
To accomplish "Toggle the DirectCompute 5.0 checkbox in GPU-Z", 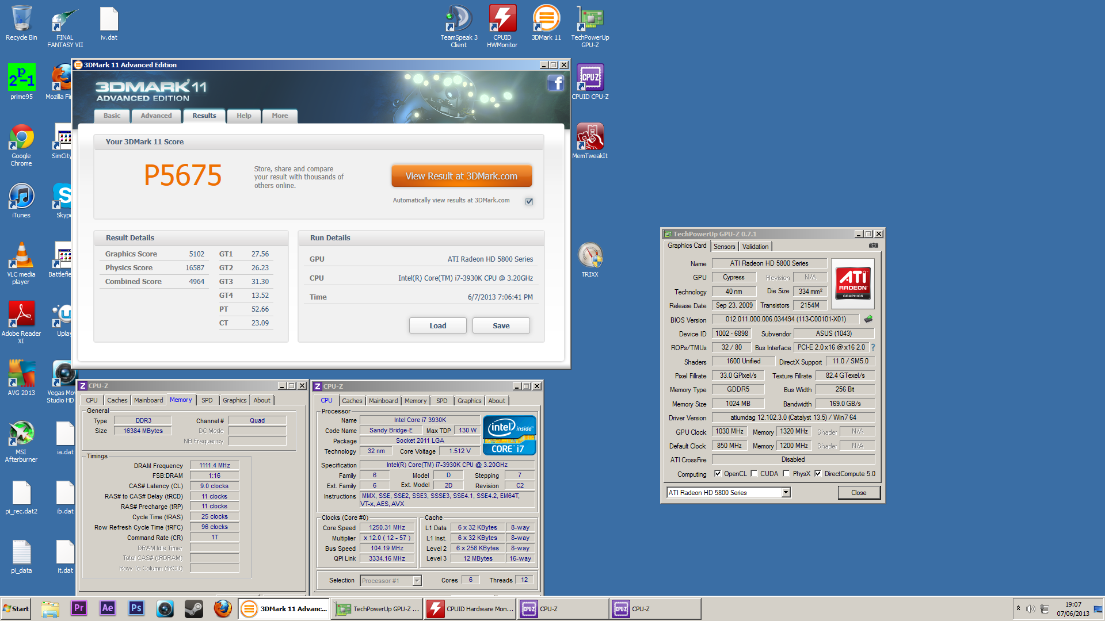I will pyautogui.click(x=818, y=474).
